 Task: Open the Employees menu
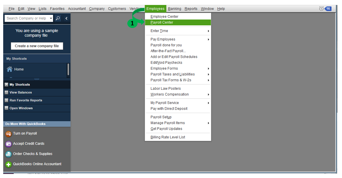pyautogui.click(x=155, y=8)
